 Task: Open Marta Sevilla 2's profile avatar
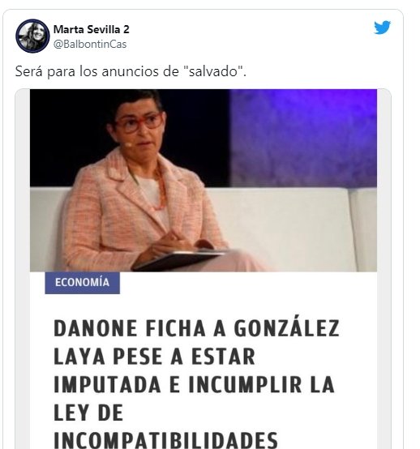pos(32,36)
